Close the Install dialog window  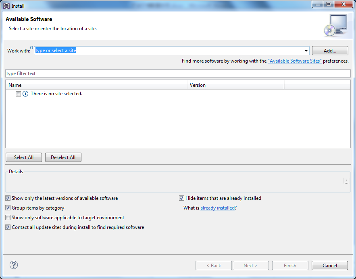[344, 4]
